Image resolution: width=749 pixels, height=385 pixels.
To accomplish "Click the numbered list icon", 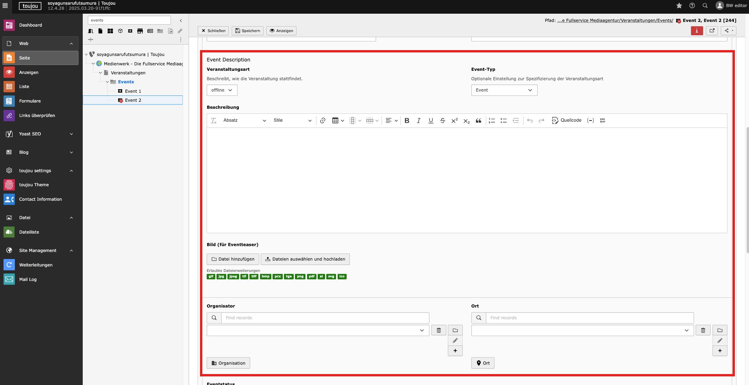I will click(492, 121).
